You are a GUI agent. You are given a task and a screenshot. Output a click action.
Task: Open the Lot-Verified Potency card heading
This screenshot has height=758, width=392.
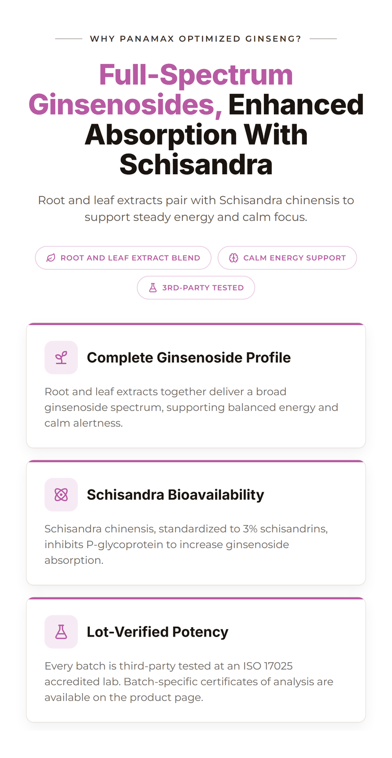(157, 632)
